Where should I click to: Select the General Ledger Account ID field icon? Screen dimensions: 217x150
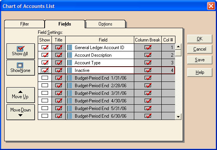pyautogui.click(x=69, y=48)
